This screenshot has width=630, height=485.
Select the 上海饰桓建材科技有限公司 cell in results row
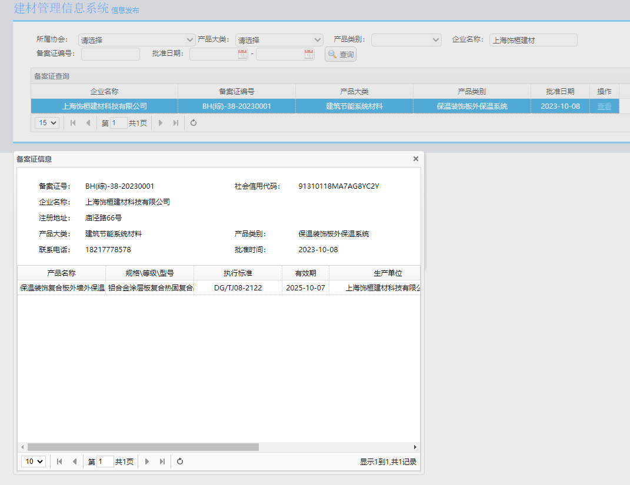[x=105, y=106]
